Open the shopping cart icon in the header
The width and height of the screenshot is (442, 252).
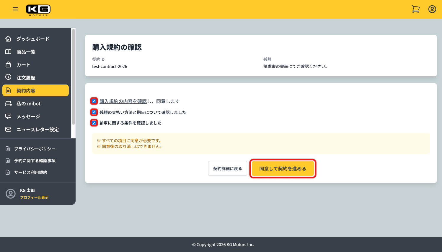[416, 9]
